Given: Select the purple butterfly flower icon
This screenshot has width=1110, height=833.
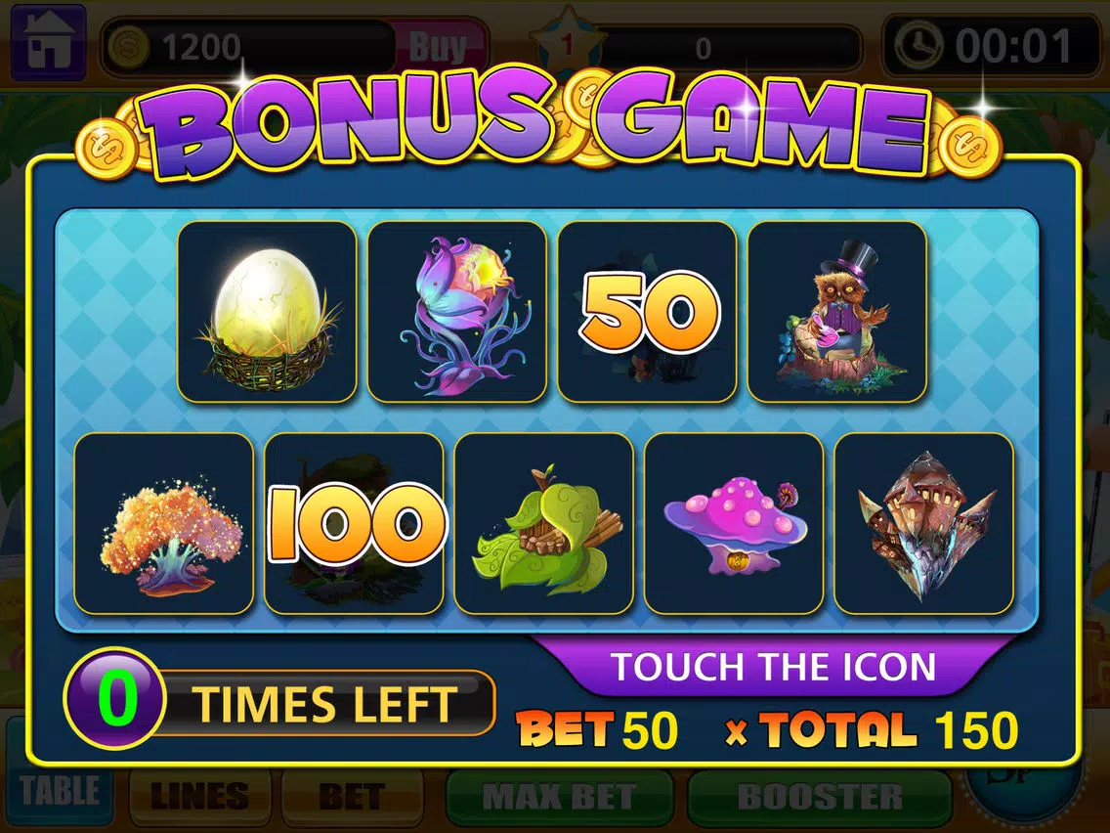Looking at the screenshot, I should click(456, 313).
